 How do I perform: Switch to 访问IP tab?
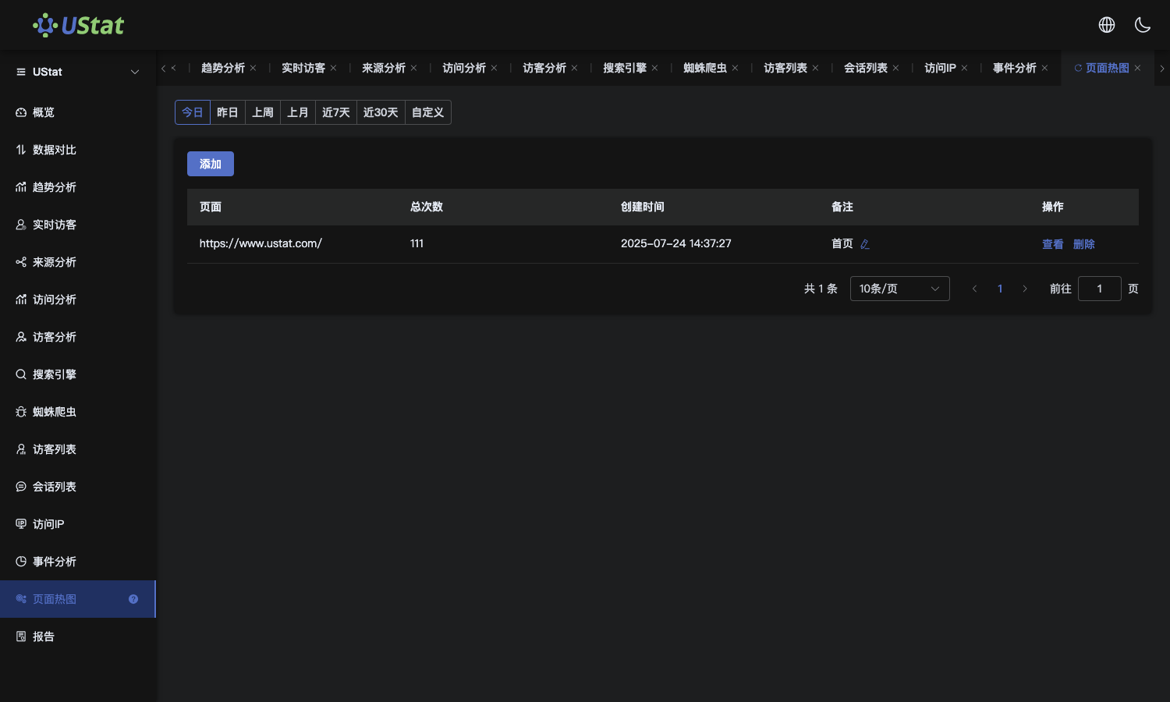[x=940, y=68]
